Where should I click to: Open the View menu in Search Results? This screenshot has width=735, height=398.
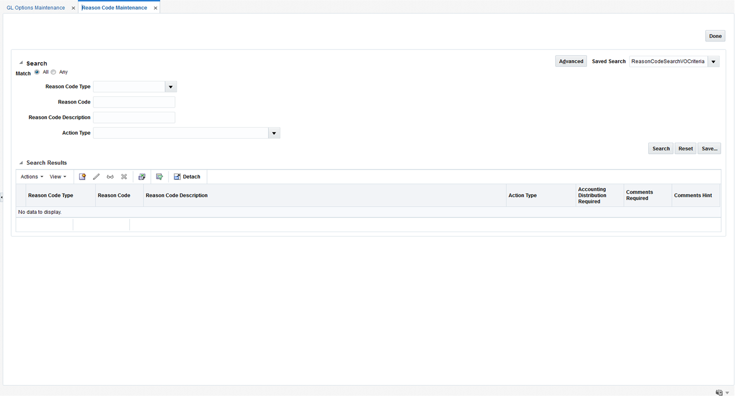[57, 176]
